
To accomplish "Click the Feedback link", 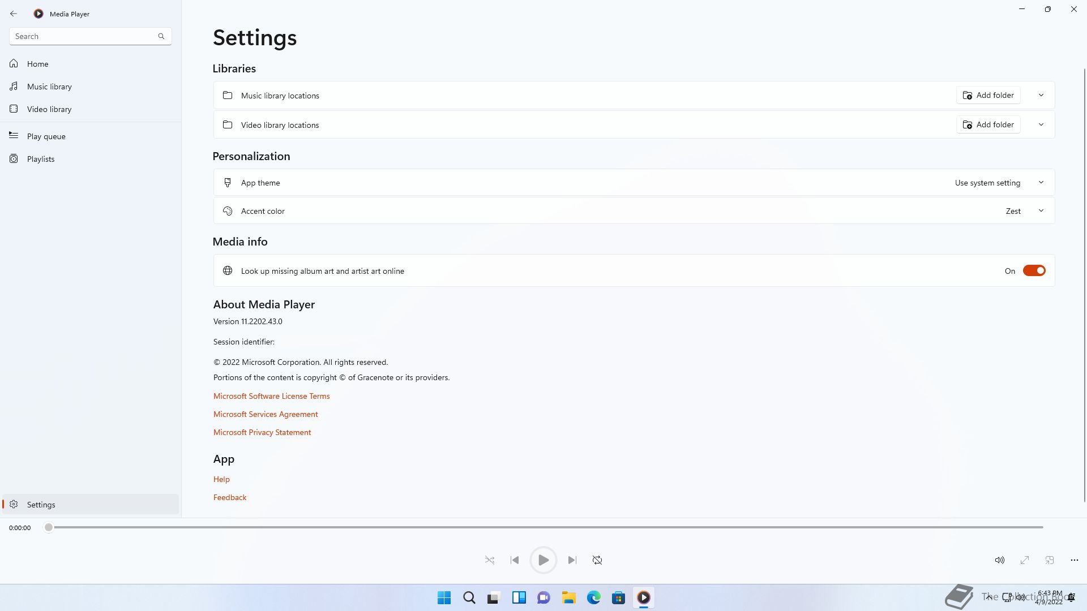I will click(x=230, y=497).
